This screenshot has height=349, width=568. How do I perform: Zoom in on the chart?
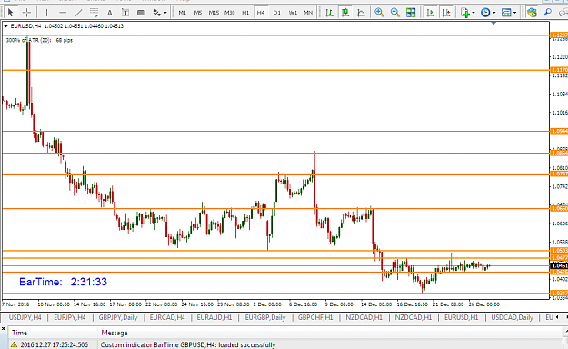point(379,13)
